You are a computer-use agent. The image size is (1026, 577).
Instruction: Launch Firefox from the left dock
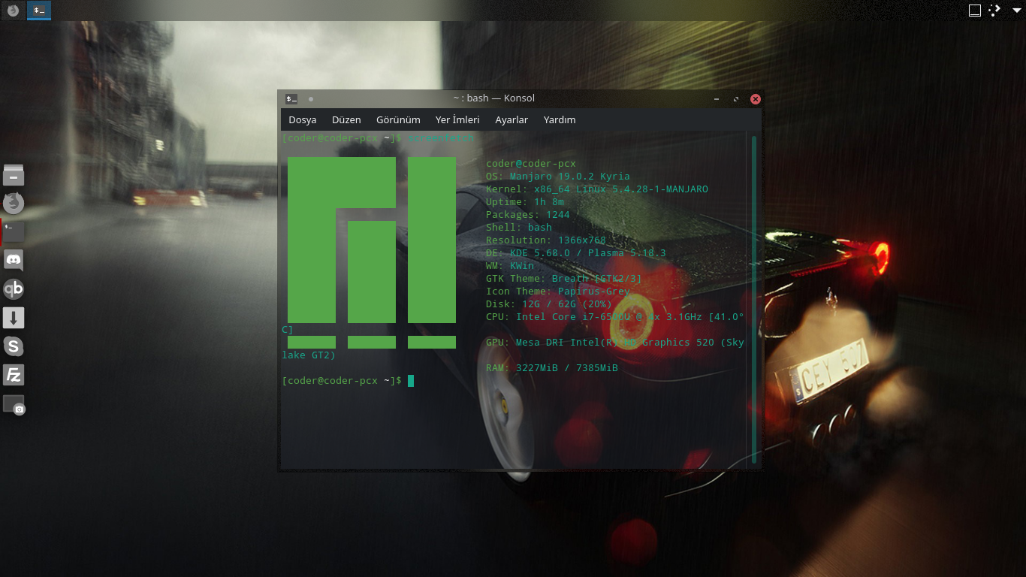[x=14, y=203]
